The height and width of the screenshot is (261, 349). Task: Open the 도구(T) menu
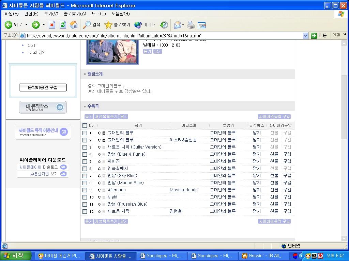pyautogui.click(x=99, y=14)
